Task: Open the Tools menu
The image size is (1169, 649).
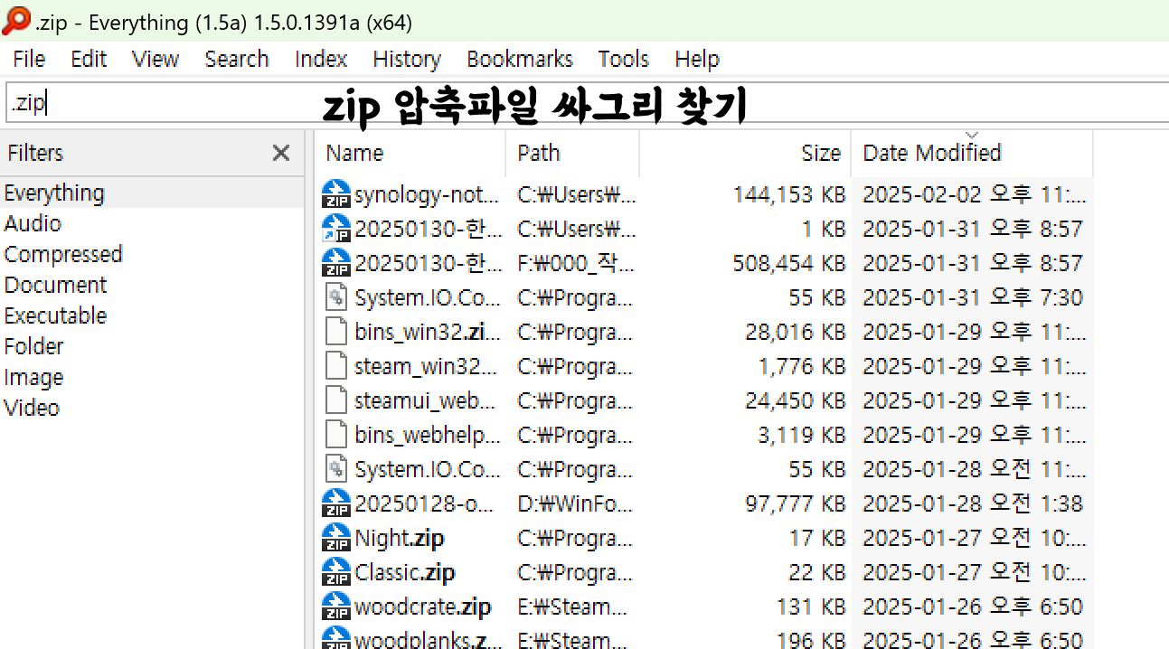Action: click(x=623, y=59)
